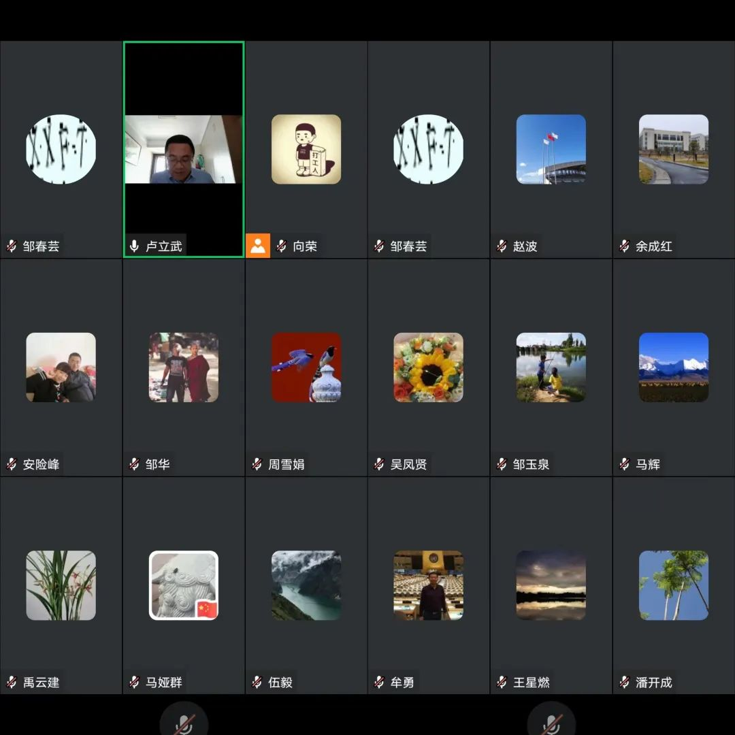The width and height of the screenshot is (735, 735).
Task: Click the snowy mountain avatar of 马辉
Action: [673, 367]
